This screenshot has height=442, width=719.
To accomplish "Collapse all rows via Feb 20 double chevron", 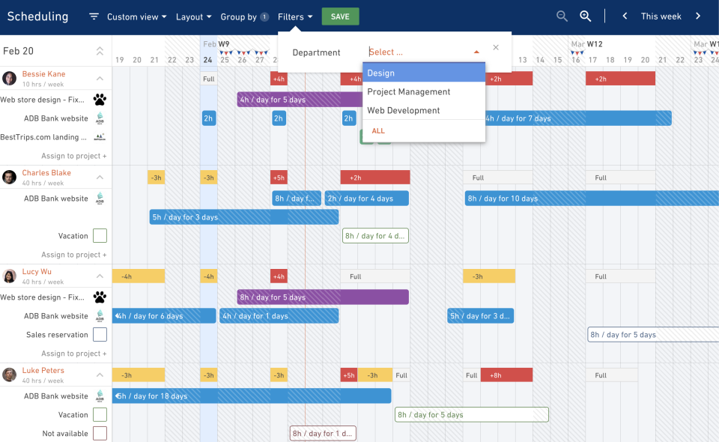I will (100, 51).
